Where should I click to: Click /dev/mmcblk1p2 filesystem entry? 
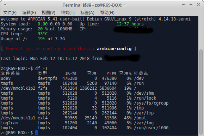point(18,88)
